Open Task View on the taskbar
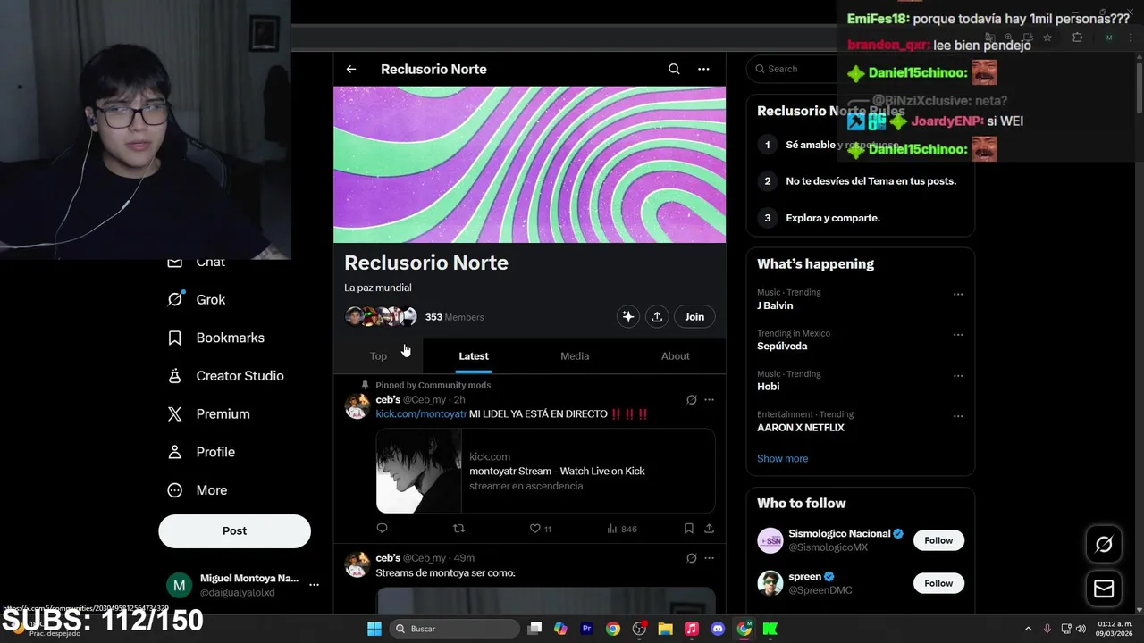1144x643 pixels. coord(534,629)
